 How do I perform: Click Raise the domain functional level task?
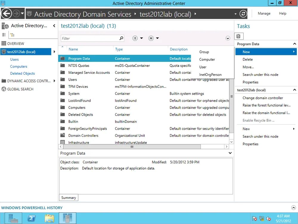tap(266, 113)
